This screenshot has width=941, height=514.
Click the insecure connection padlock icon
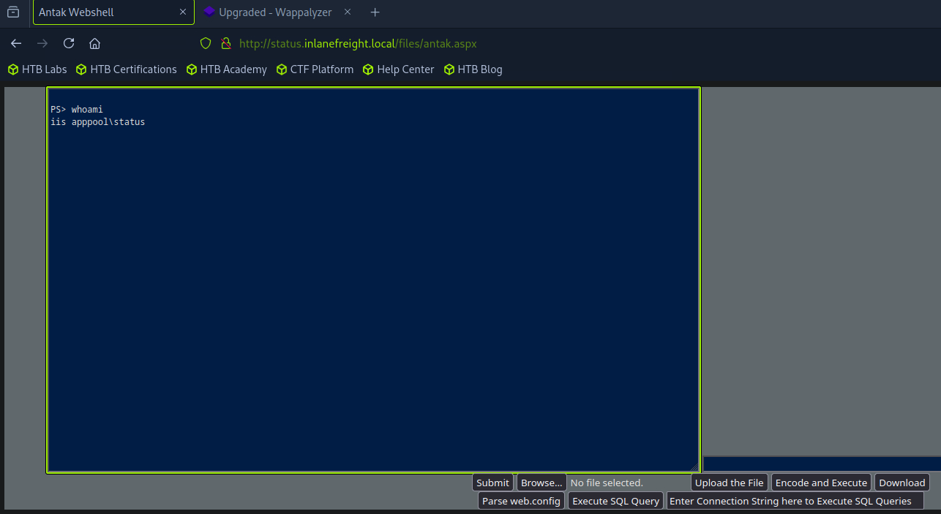pyautogui.click(x=225, y=43)
